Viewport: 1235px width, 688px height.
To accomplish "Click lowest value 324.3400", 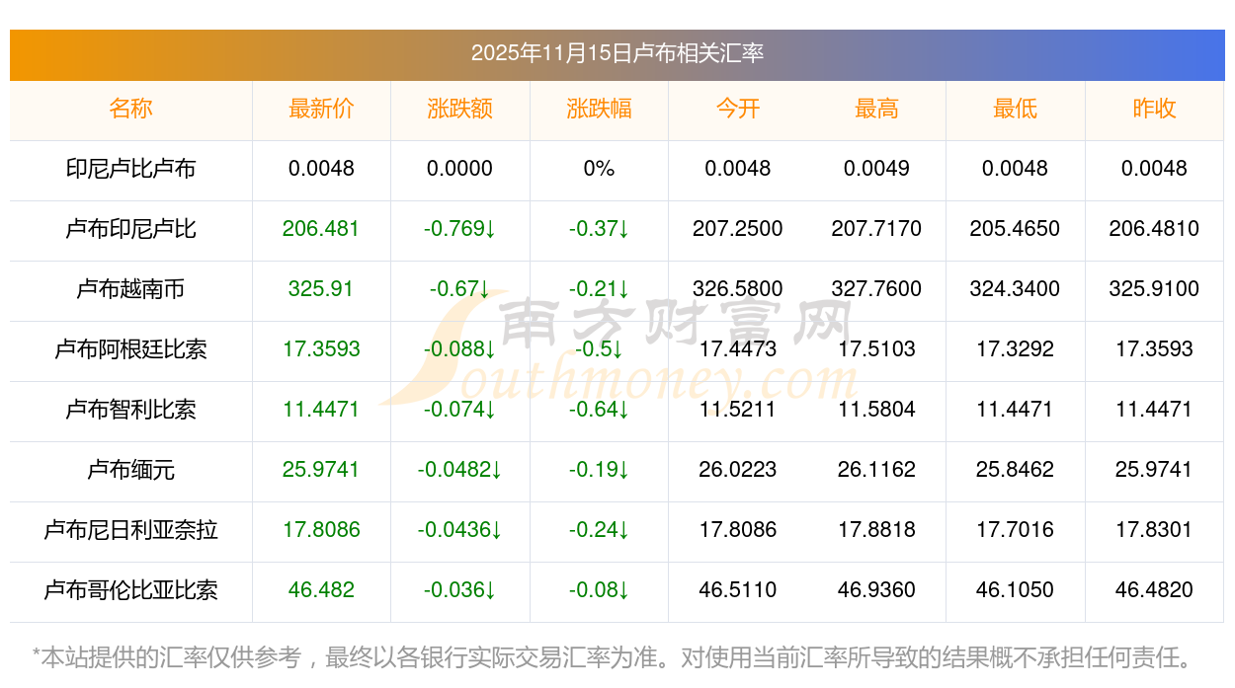I will (1016, 289).
